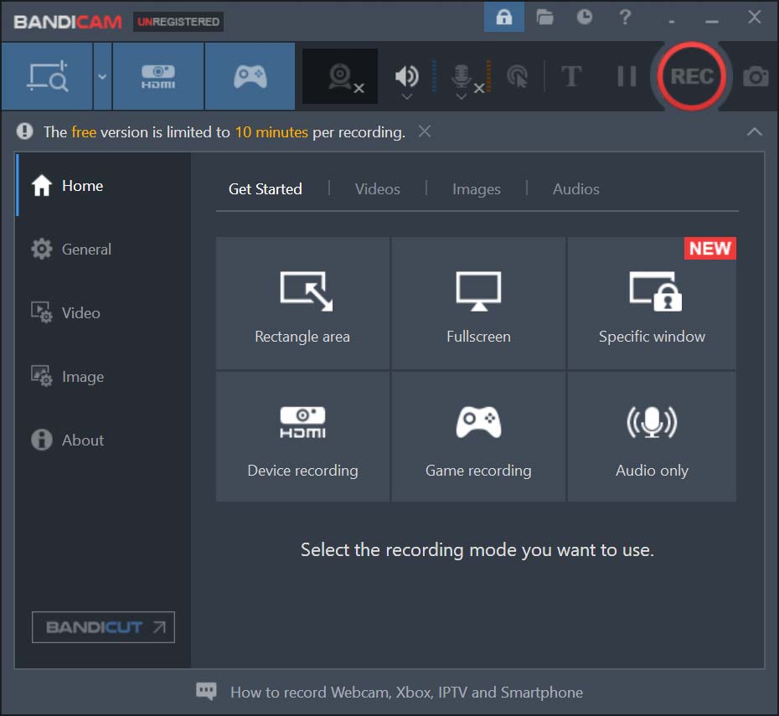The image size is (779, 716).
Task: Expand microphone settings chevron under mic icon
Action: [x=461, y=97]
